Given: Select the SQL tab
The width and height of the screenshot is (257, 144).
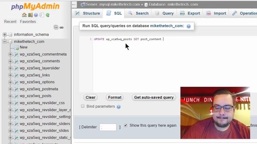Looking at the screenshot, I should point(114,13).
